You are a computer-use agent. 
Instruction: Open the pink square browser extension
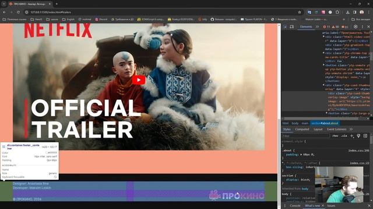(x=323, y=12)
